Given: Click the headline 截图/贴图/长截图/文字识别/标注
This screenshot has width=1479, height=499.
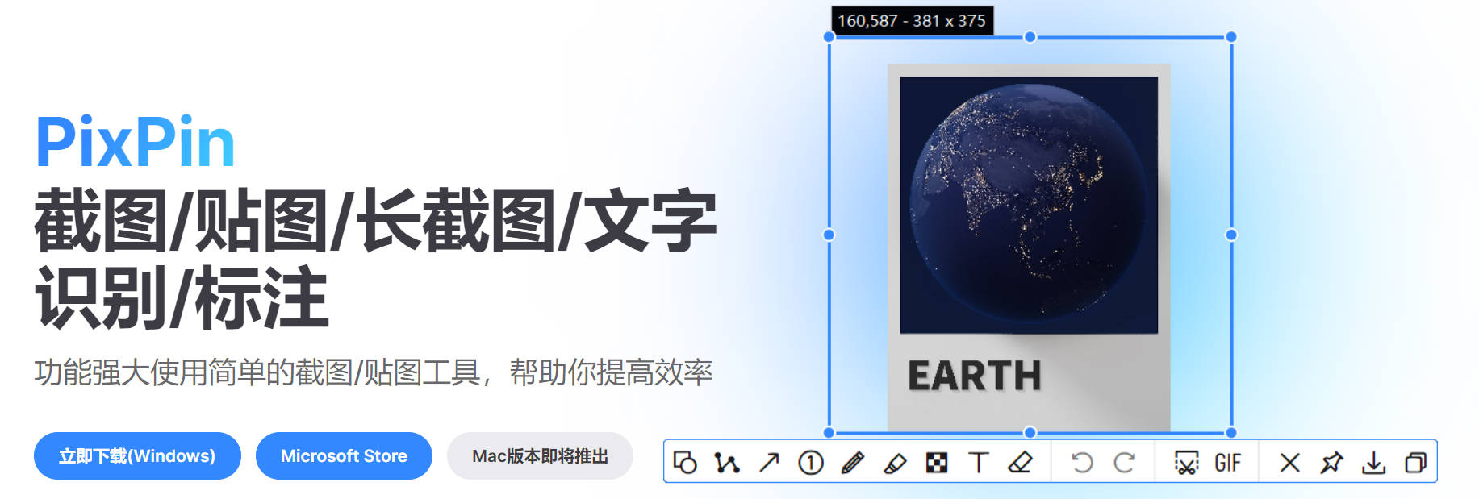Looking at the screenshot, I should (x=375, y=258).
